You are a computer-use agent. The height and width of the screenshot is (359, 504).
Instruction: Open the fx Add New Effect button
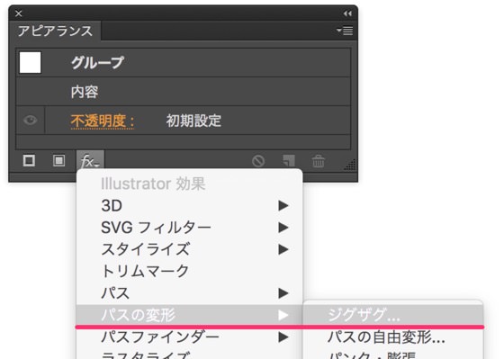pyautogui.click(x=90, y=160)
